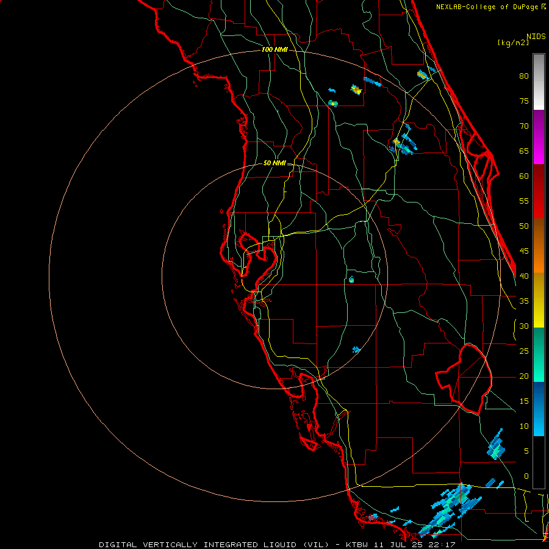Click the 40 value on the color scale
The width and height of the screenshot is (549, 549).
coord(524,276)
